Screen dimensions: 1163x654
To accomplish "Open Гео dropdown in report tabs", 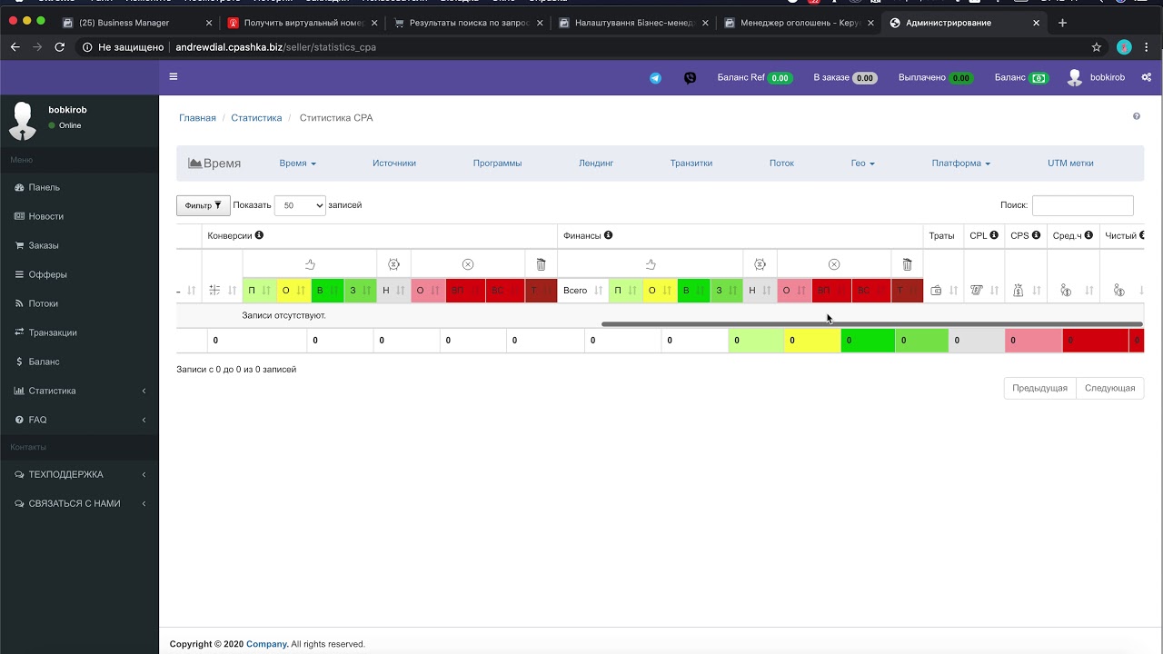I will 862,163.
